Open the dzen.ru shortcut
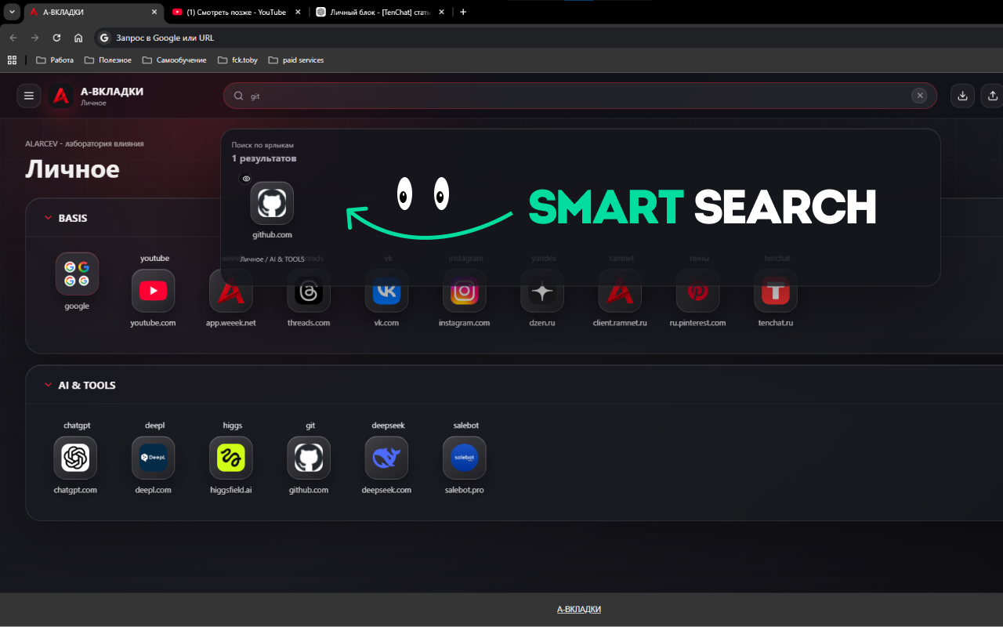 pos(542,291)
